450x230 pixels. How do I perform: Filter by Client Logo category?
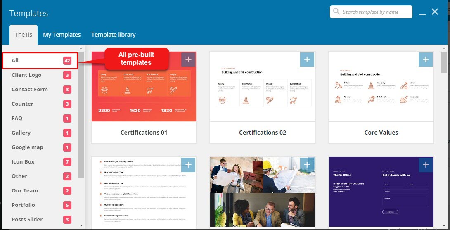point(40,75)
